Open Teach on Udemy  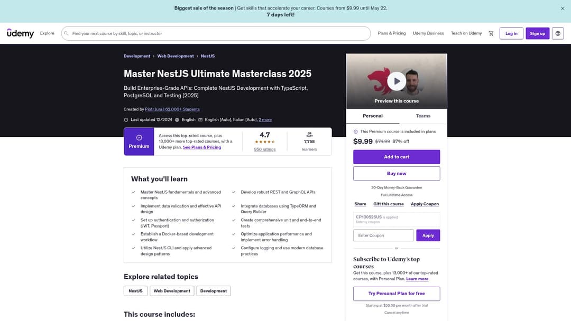[x=466, y=33]
